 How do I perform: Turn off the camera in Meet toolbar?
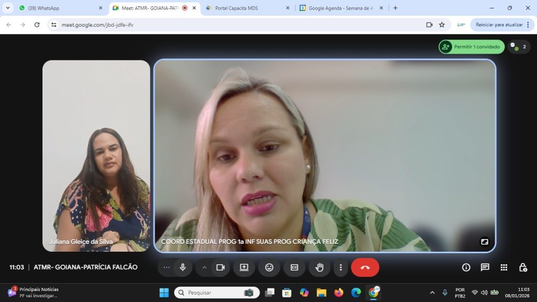pos(220,267)
